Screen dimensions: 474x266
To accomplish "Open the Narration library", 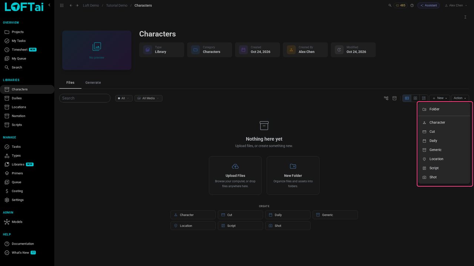I will pyautogui.click(x=27, y=116).
